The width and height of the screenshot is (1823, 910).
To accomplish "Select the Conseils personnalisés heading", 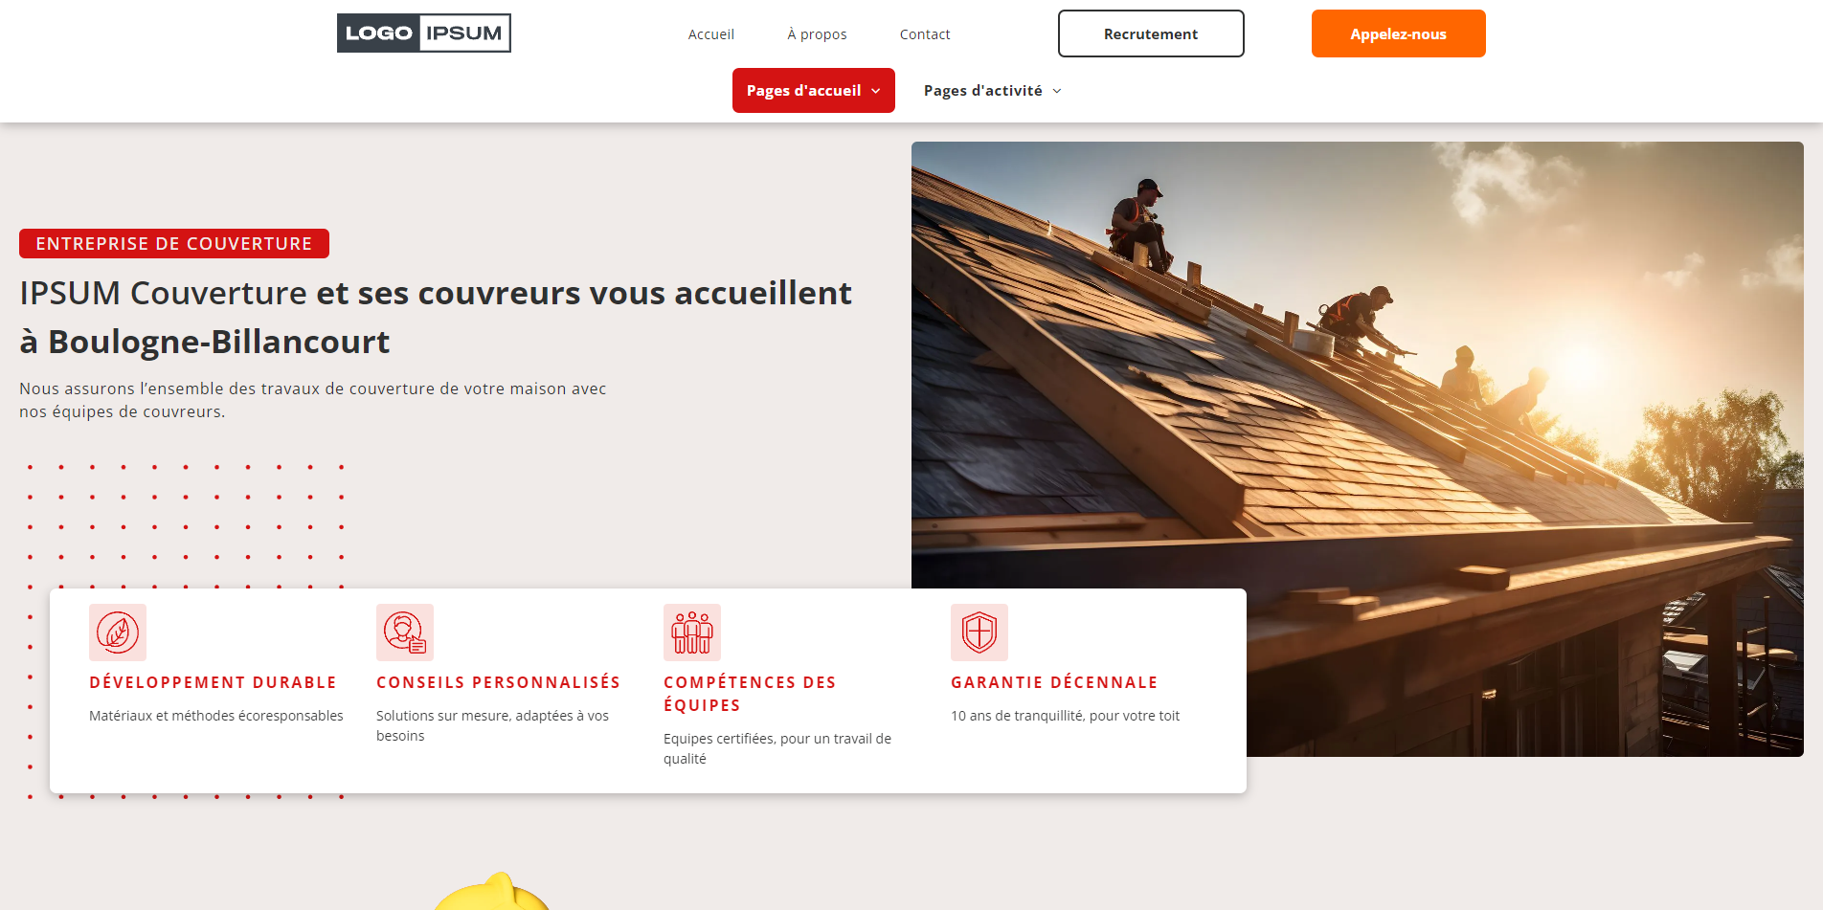I will tap(498, 682).
